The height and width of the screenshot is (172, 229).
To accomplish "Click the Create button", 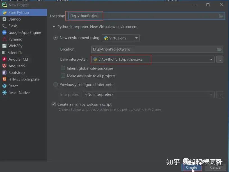I will 192,167.
